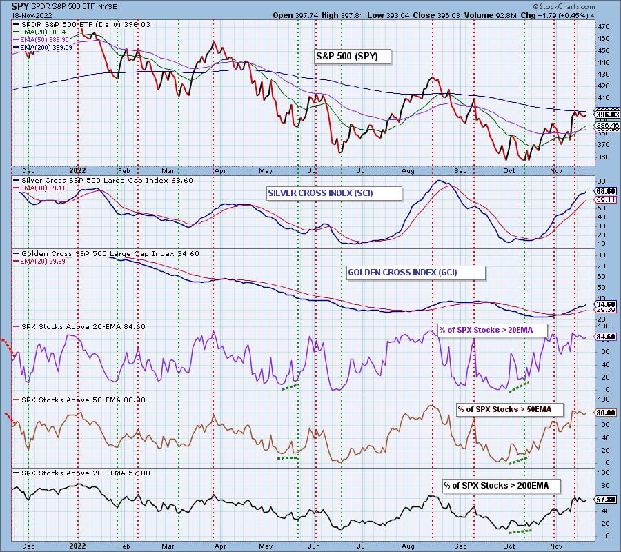Click the "SPX Stocks Above 20-EMA 84.60" legend
The height and width of the screenshot is (552, 621).
pyautogui.click(x=79, y=327)
